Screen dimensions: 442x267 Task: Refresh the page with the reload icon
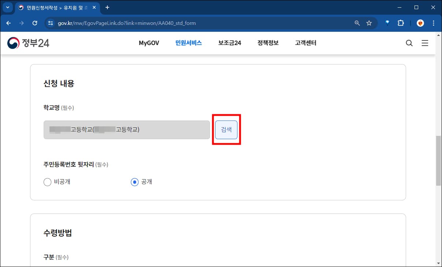coord(35,23)
